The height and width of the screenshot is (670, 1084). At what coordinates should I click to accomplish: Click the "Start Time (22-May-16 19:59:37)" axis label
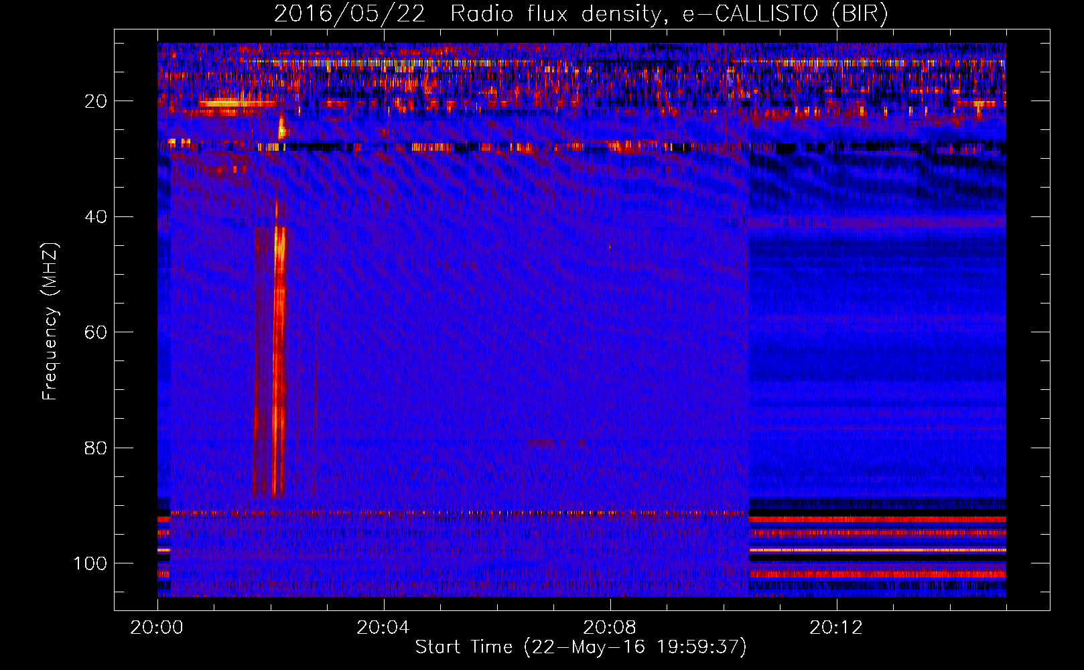click(x=580, y=647)
